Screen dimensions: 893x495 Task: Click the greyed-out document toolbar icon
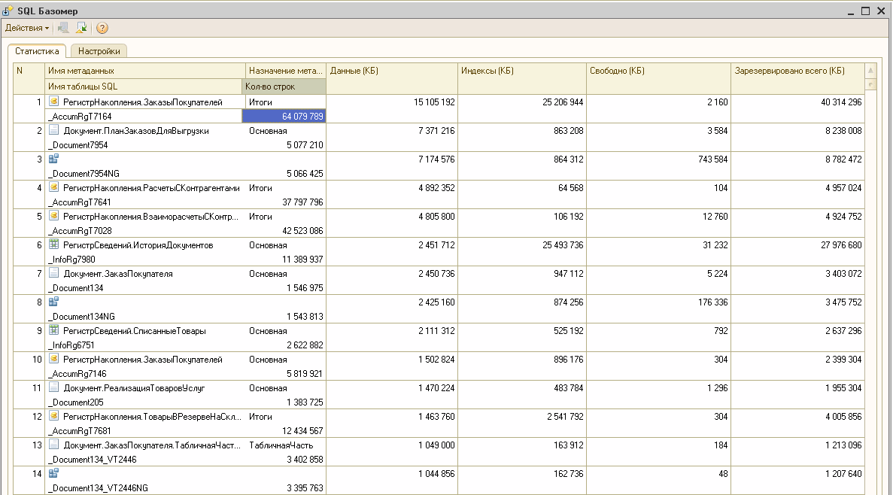(x=63, y=28)
